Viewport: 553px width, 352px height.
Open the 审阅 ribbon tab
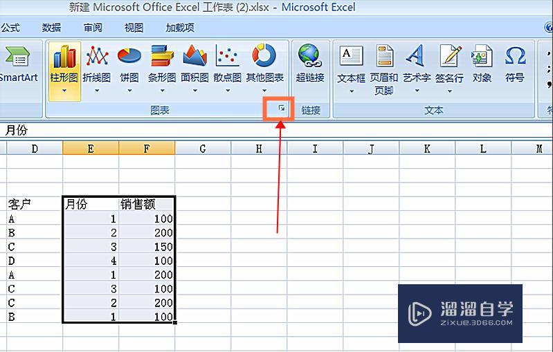(x=93, y=28)
